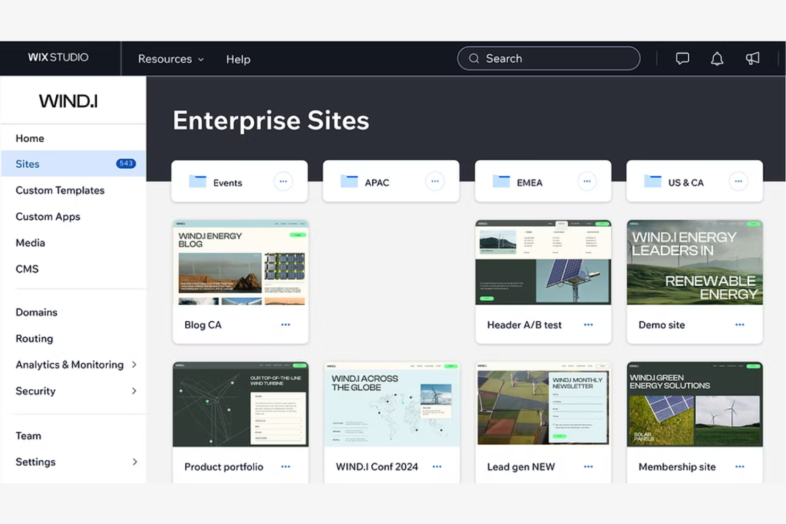Viewport: 786px width, 524px height.
Task: Click the Events folder label
Action: [x=228, y=183]
